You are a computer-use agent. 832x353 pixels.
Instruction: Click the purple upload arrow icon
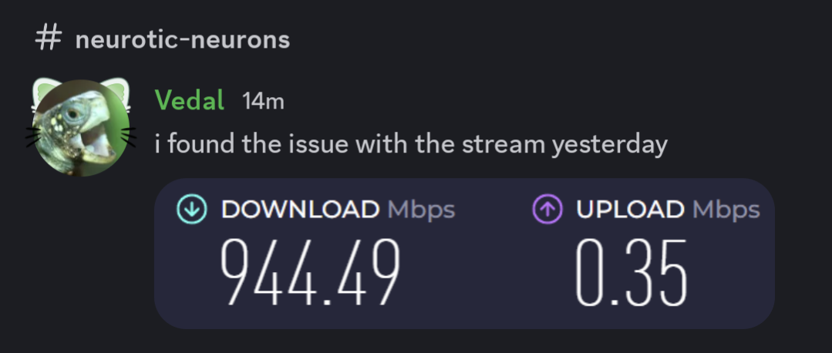click(547, 210)
